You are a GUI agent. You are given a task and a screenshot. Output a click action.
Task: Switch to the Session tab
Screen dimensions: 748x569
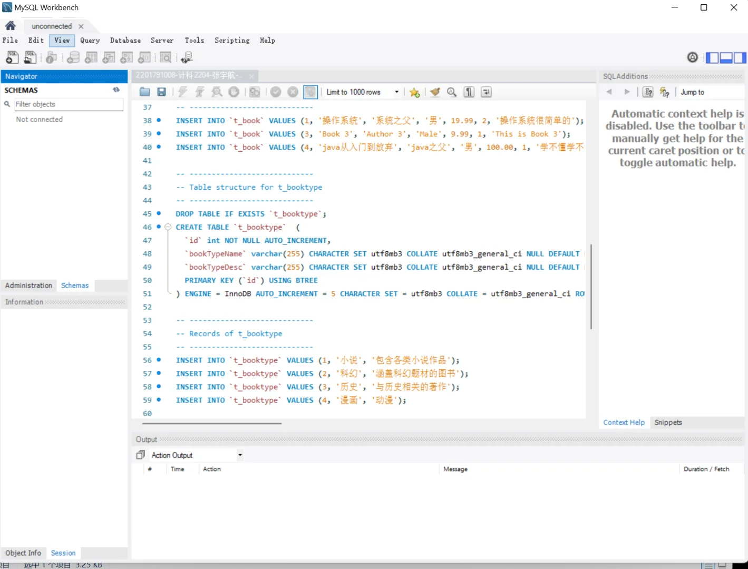coord(63,553)
